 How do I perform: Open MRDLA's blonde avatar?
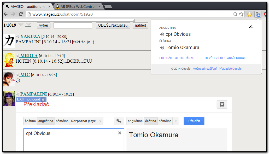[x=9, y=60]
